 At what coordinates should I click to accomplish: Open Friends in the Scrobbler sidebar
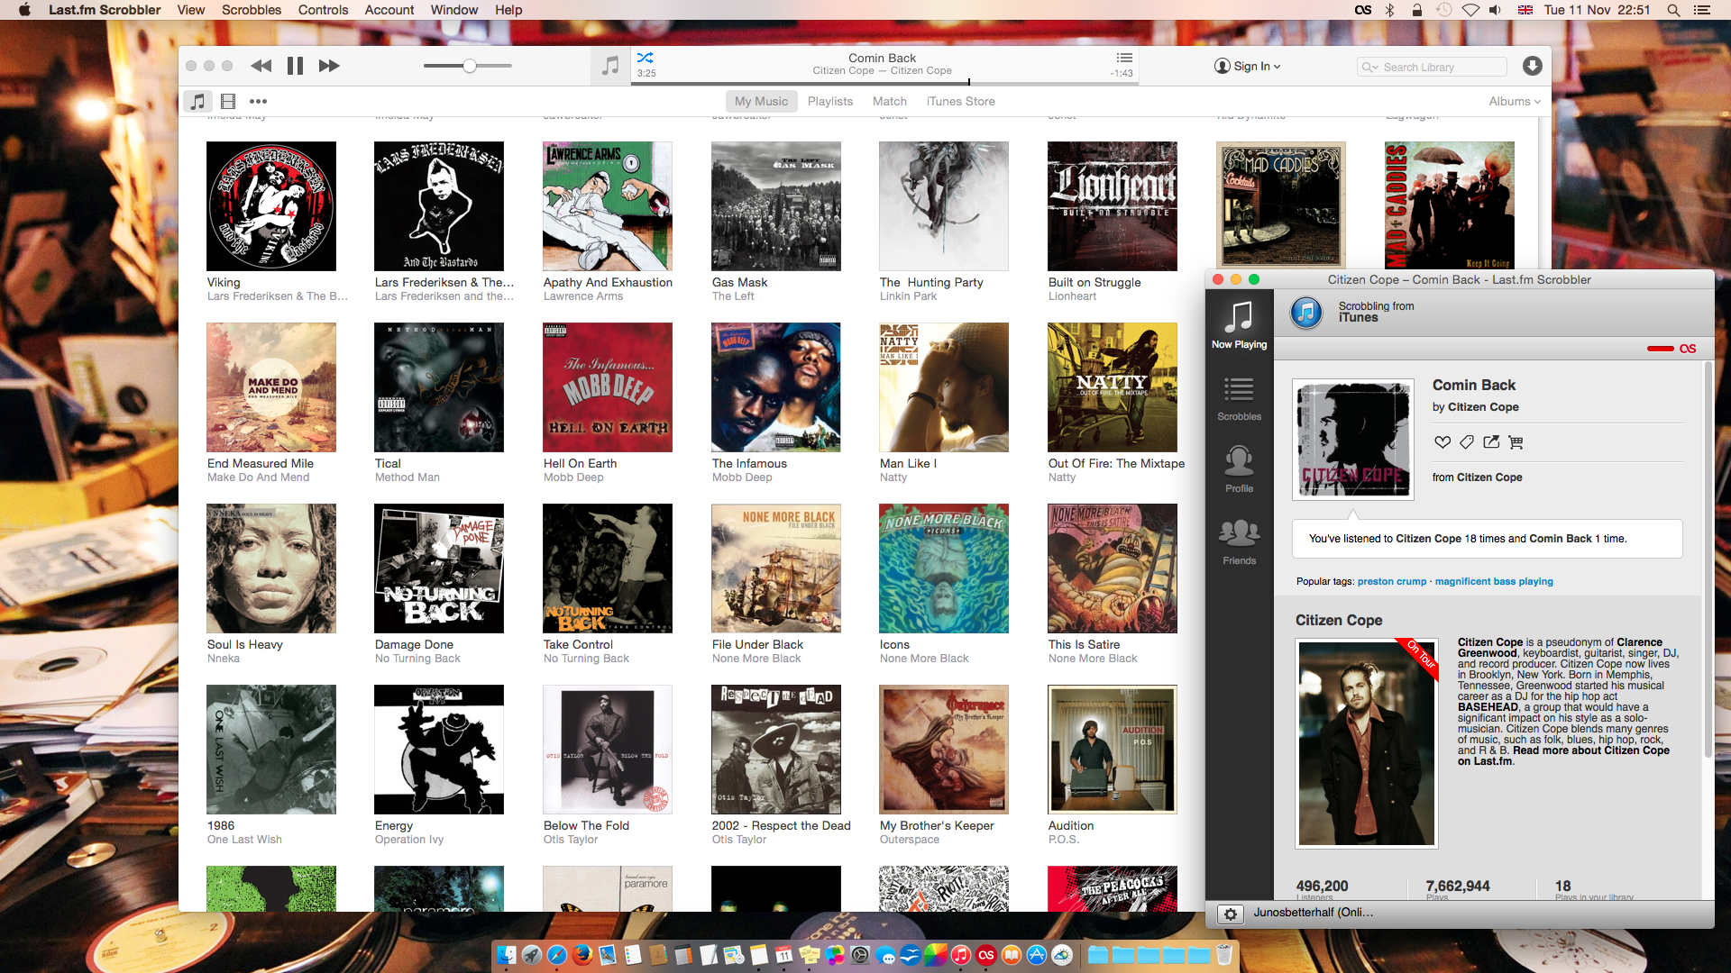[x=1240, y=541]
